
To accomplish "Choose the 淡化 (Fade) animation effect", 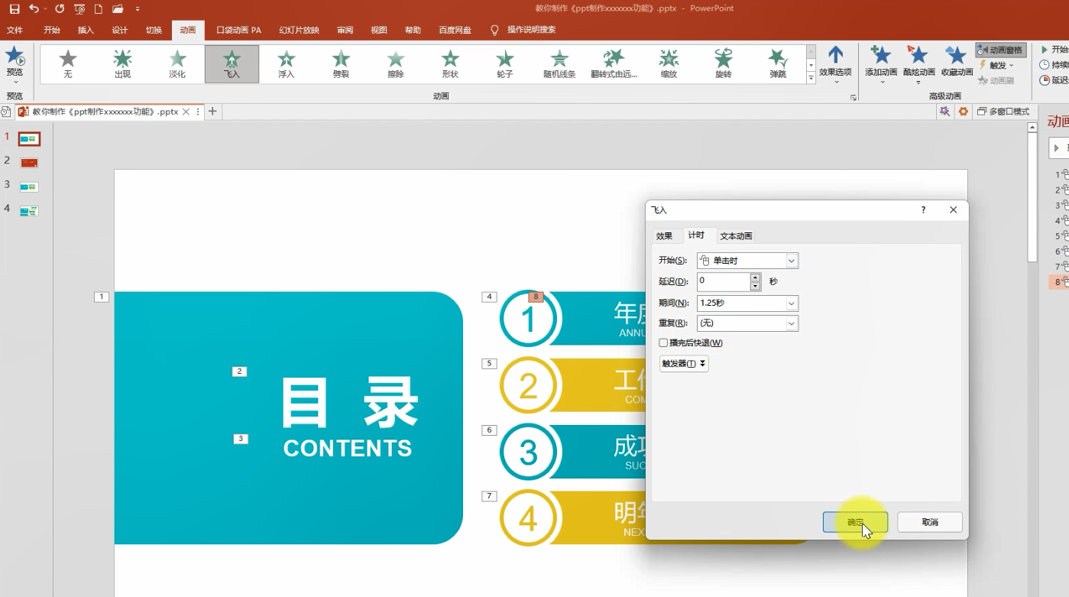I will coord(177,64).
